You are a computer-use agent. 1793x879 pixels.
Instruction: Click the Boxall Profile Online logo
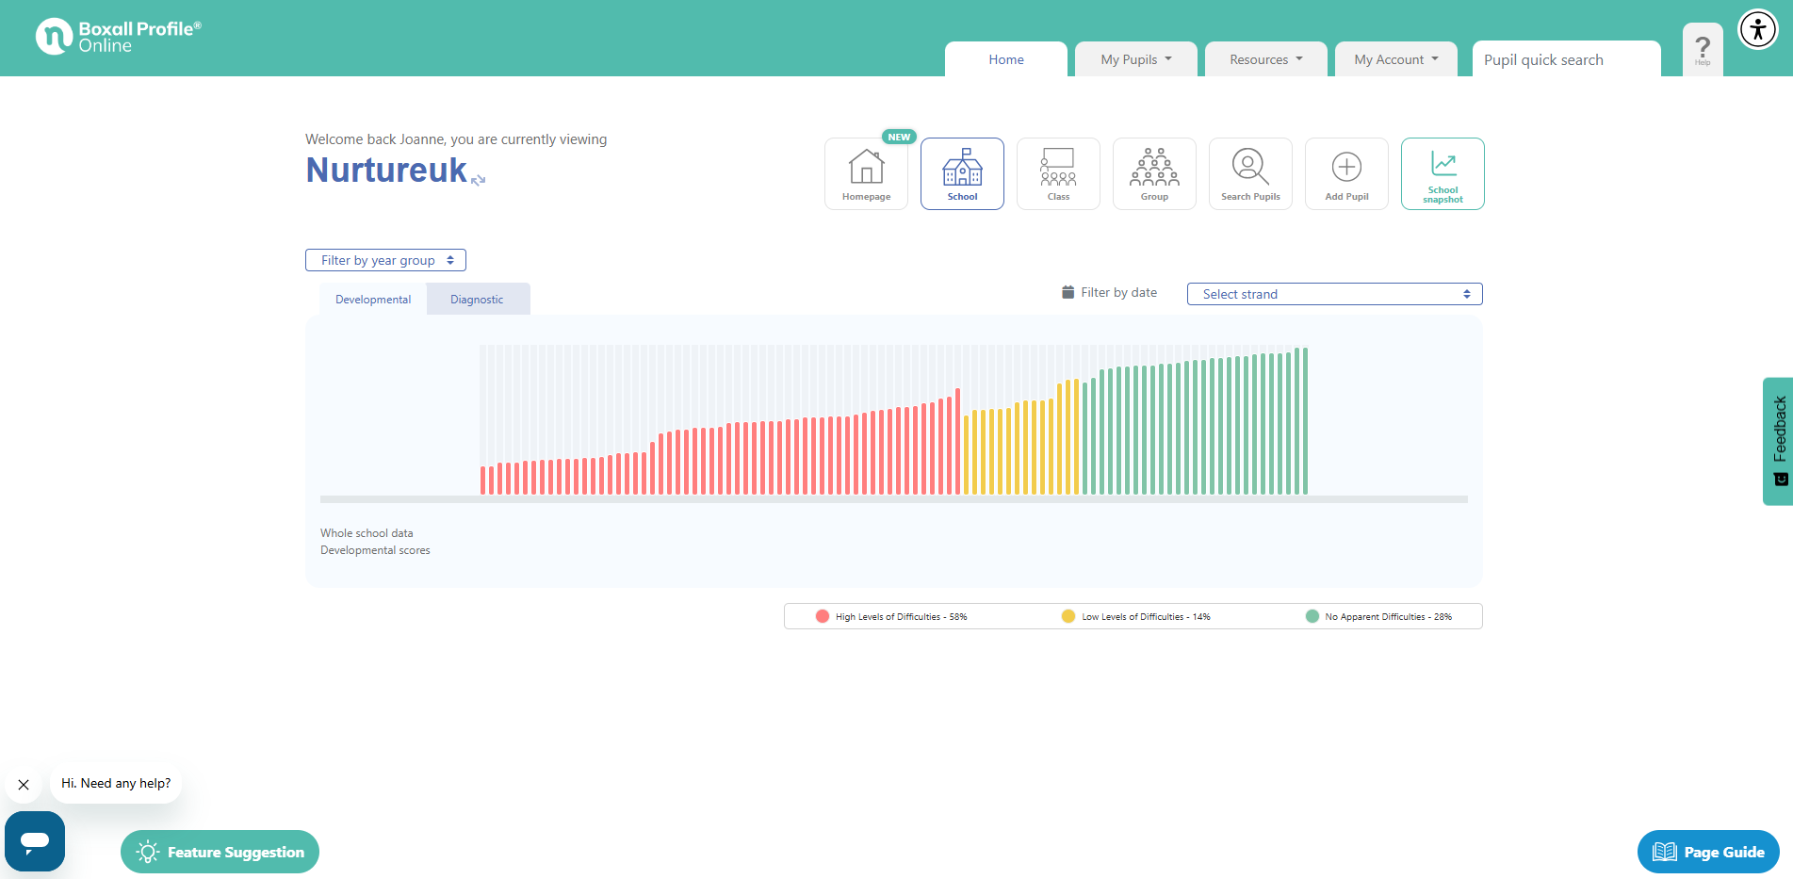[118, 37]
